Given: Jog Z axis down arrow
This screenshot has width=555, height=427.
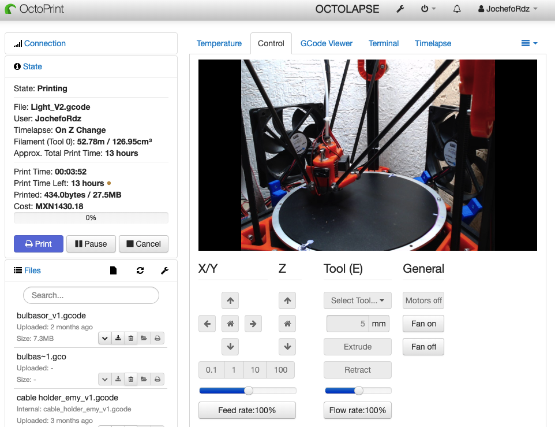Looking at the screenshot, I should (287, 347).
